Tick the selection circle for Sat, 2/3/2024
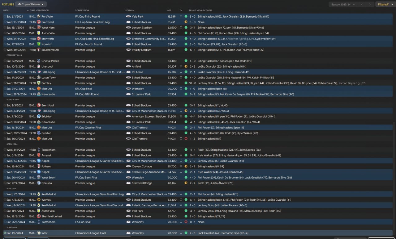Viewport: 396px width, 239px height. pyautogui.click(x=5, y=105)
